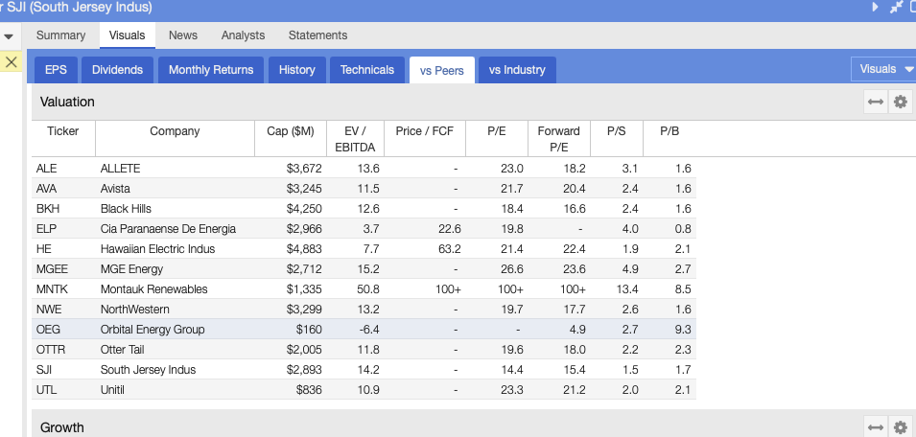Screen dimensions: 916x437
Task: Go to the Analysts tab
Action: coord(243,35)
